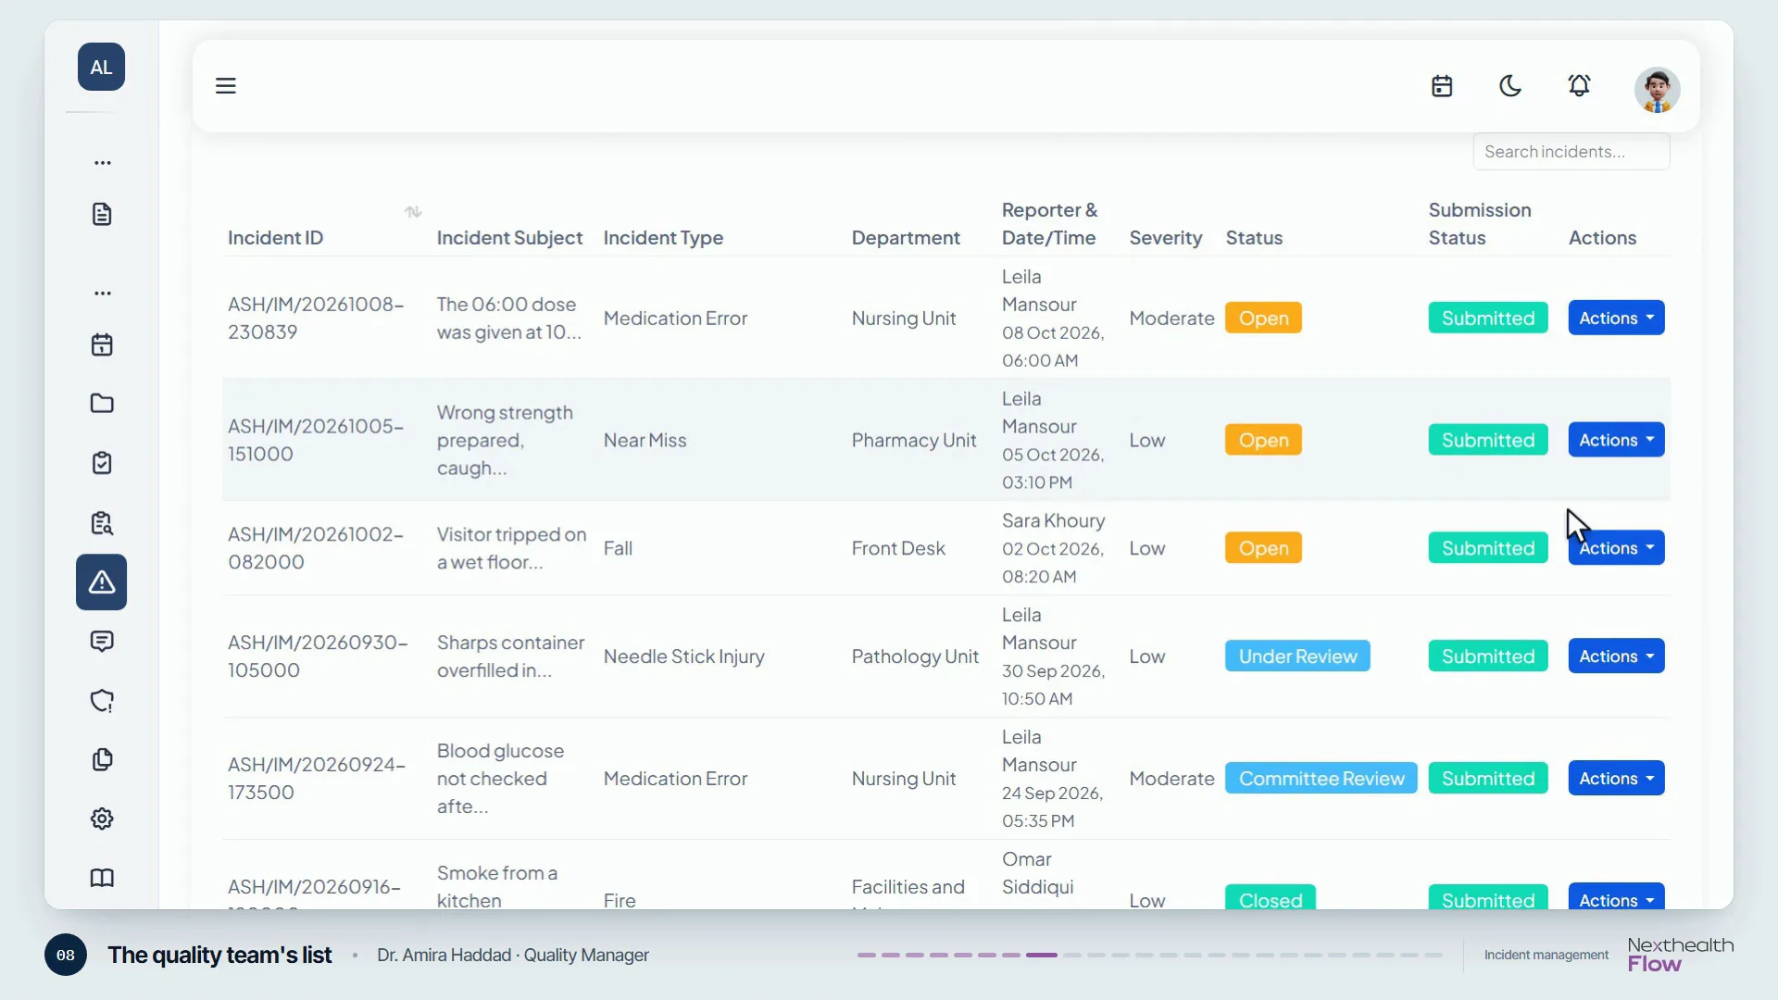Click Committee Review status badge
This screenshot has height=1000, width=1778.
(1321, 779)
